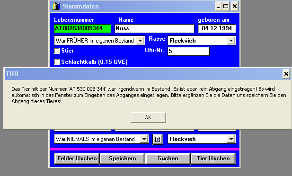Click OK in the TIER dialog
Image resolution: width=292 pixels, height=176 pixels.
tap(148, 117)
